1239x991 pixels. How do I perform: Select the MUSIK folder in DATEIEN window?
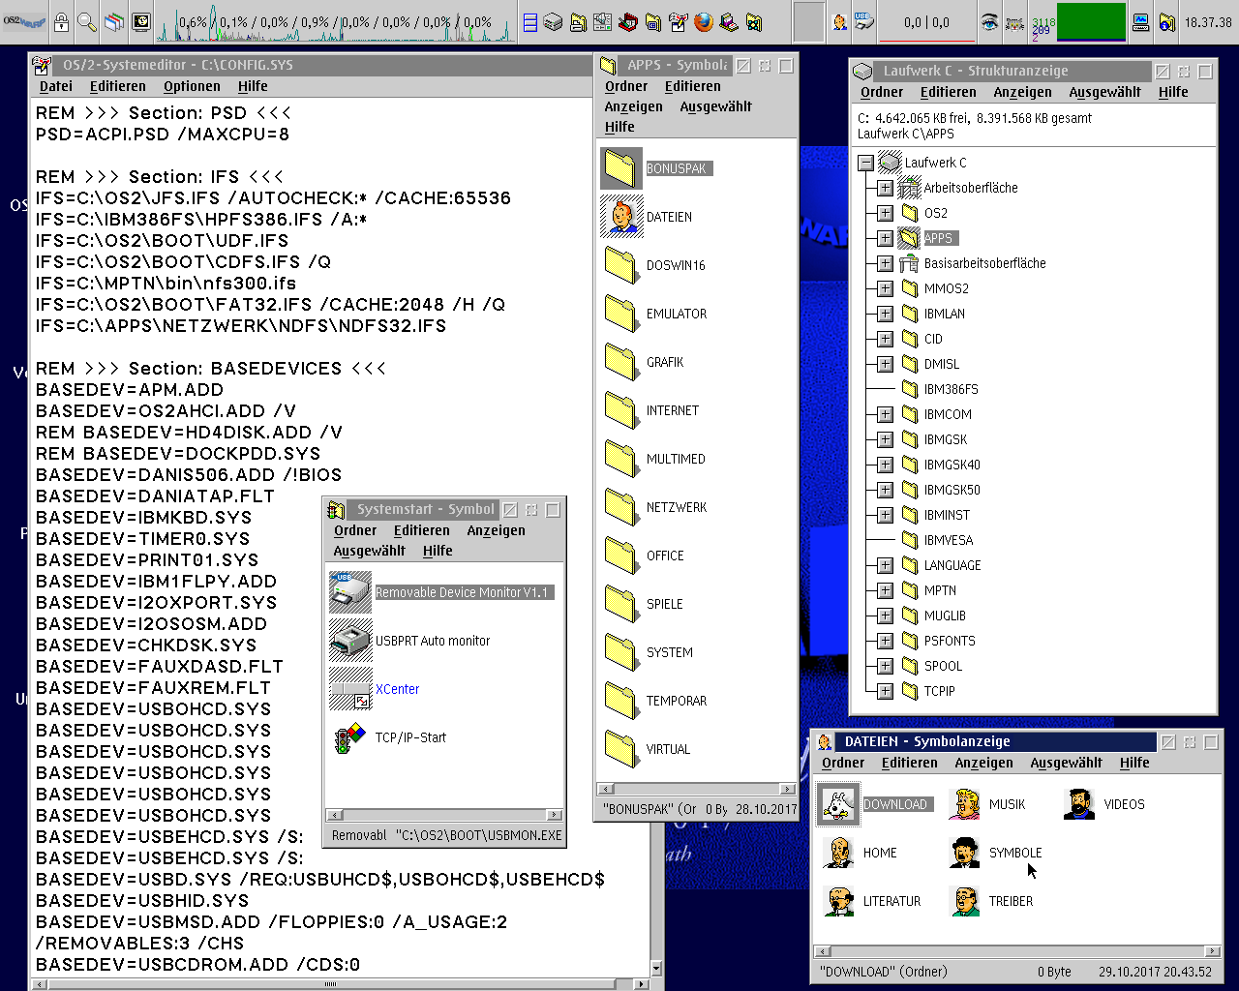tap(964, 804)
